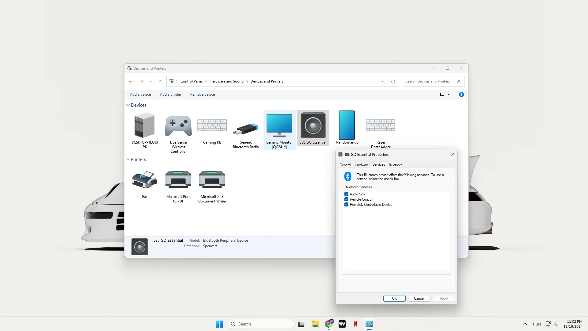The height and width of the screenshot is (331, 588).
Task: Click Add a device command
Action: (x=140, y=94)
